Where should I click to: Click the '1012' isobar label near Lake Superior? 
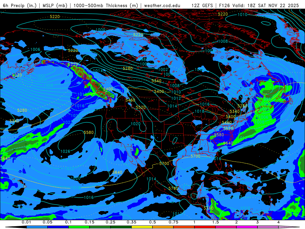coord(176,98)
